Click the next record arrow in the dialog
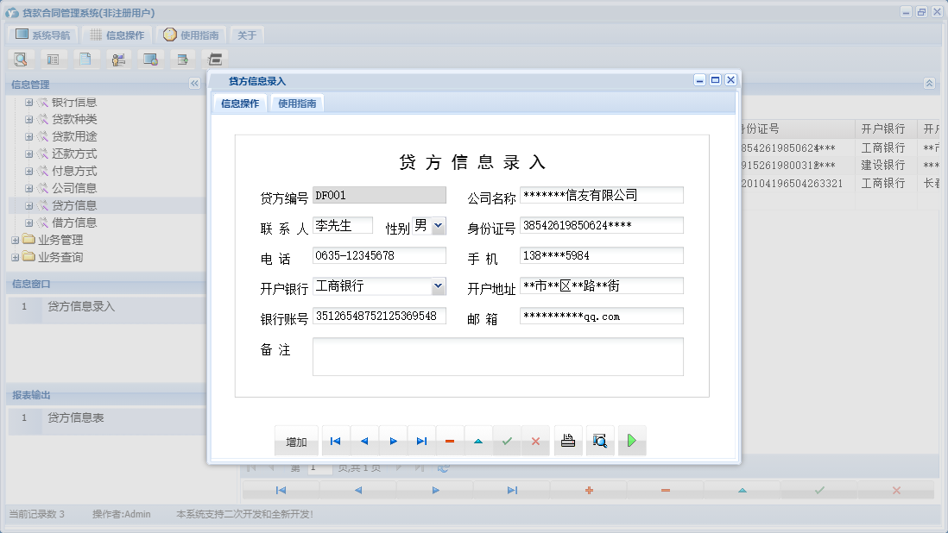This screenshot has width=948, height=533. pos(393,440)
